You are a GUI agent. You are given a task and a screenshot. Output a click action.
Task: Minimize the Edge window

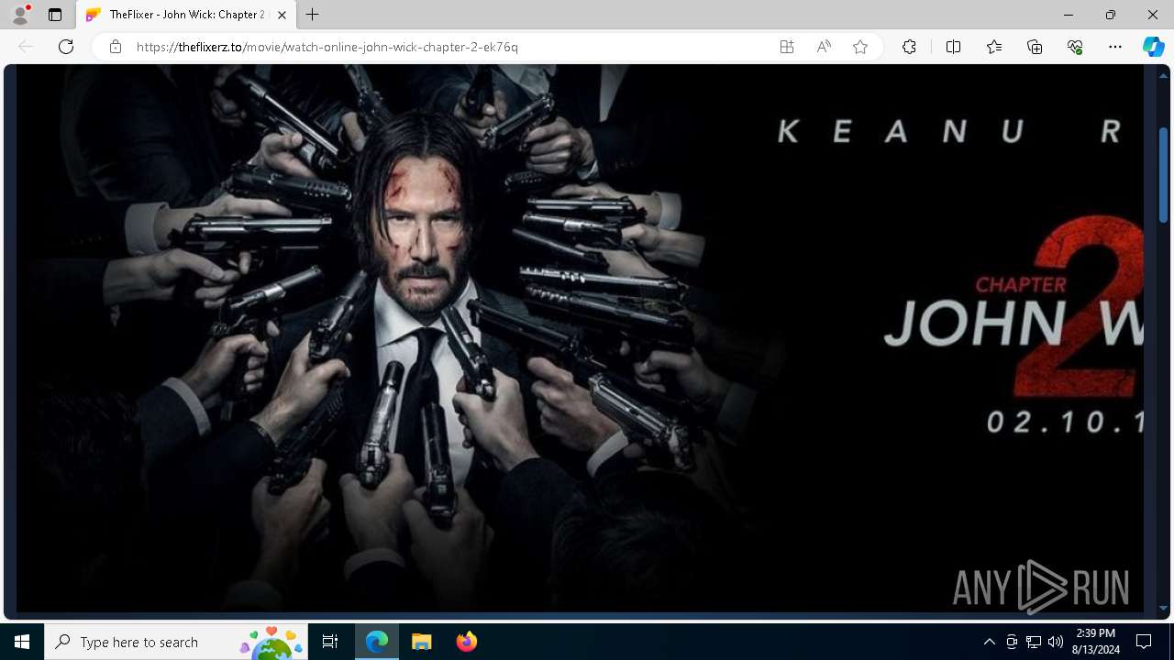[1068, 15]
